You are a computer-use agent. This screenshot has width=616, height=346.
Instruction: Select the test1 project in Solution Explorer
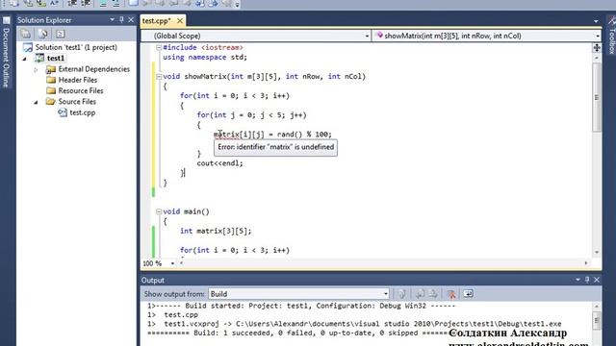(56, 58)
